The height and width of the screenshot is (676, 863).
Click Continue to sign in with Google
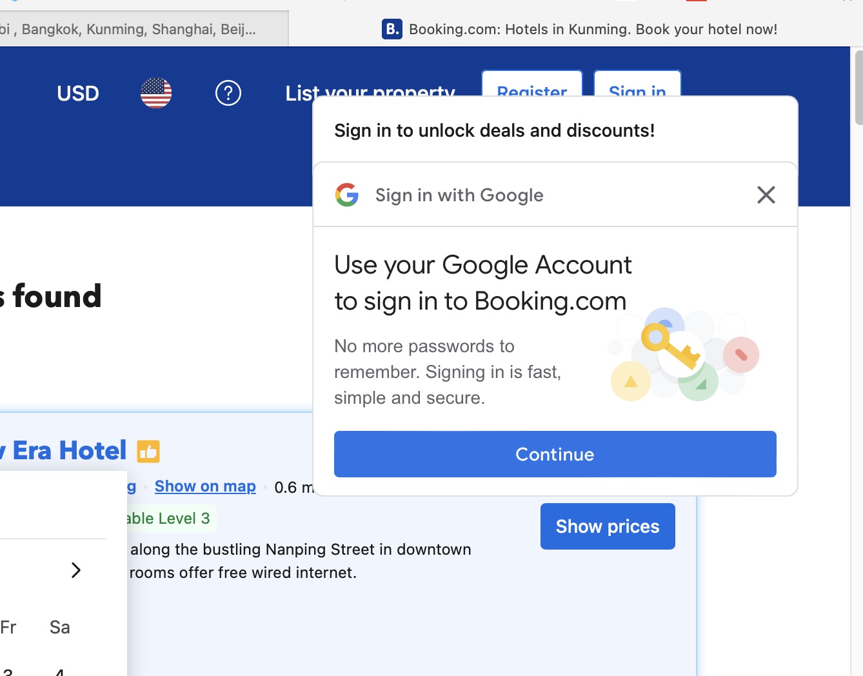tap(555, 454)
